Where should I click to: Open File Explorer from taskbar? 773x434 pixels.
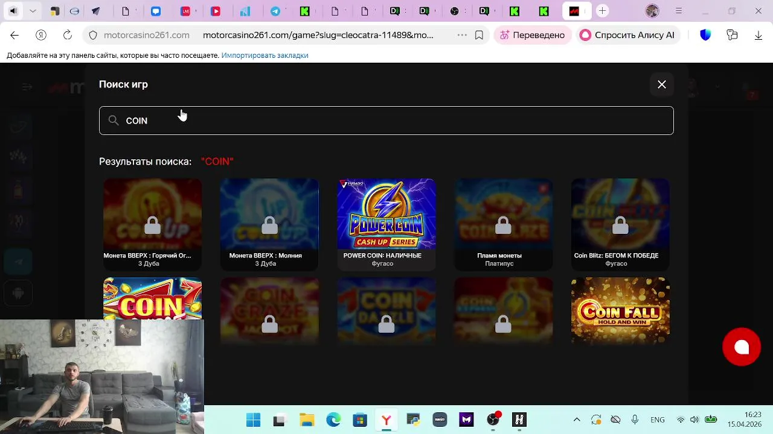click(307, 420)
